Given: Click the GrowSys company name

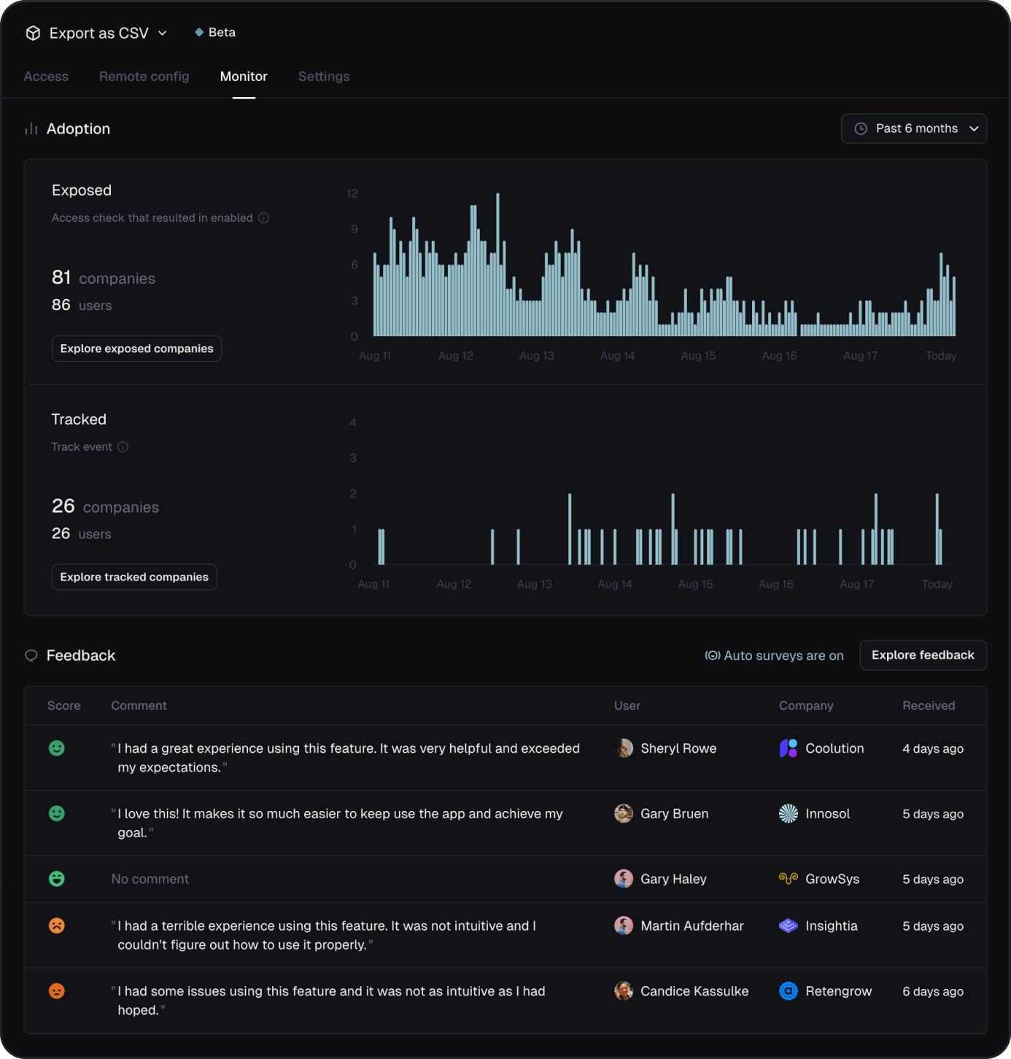Looking at the screenshot, I should (x=832, y=879).
